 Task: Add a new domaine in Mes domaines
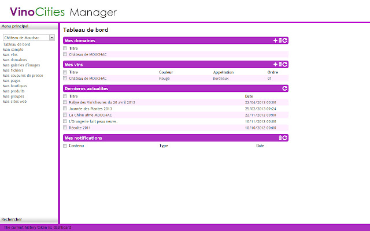coord(275,40)
